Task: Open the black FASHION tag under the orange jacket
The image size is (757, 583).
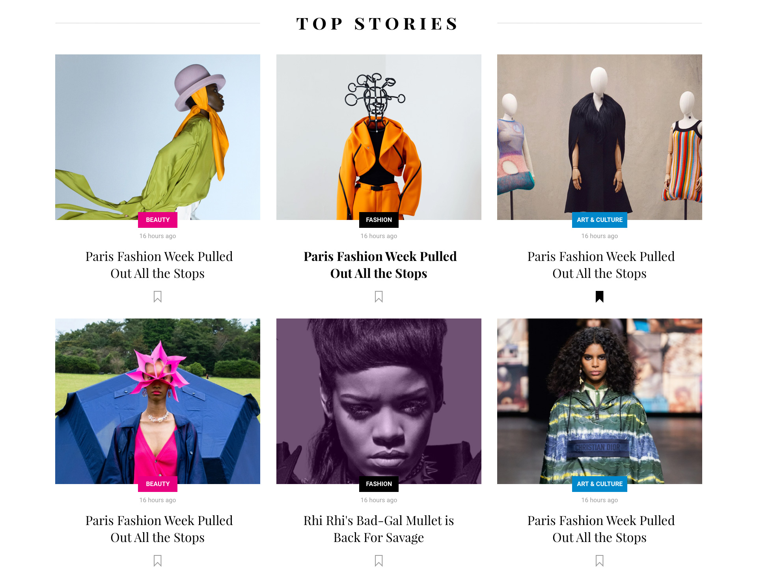Action: pyautogui.click(x=378, y=220)
